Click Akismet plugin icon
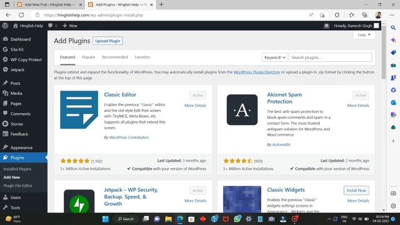Viewport: 400px width, 225px height. (x=242, y=110)
